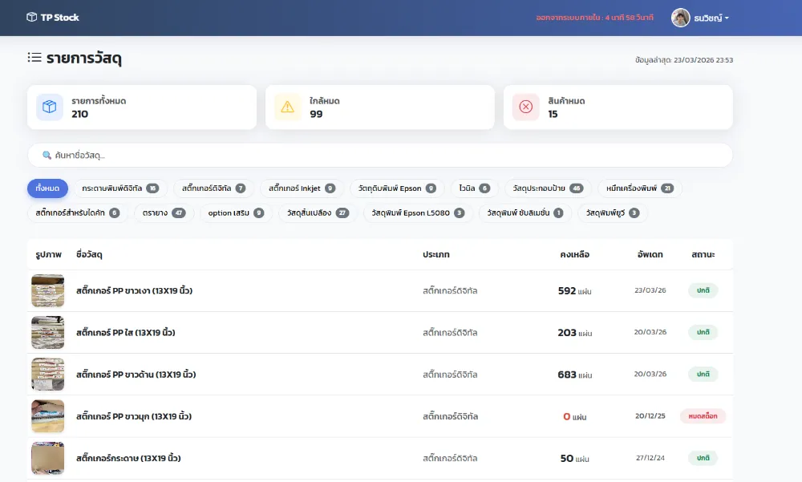Filter by สติ๊กเกอร์ Inkjet category
This screenshot has height=482, width=802.
(302, 188)
